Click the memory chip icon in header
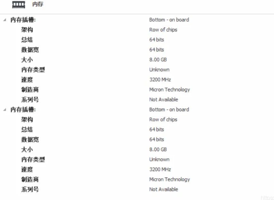274x200 pixels. [18, 4]
